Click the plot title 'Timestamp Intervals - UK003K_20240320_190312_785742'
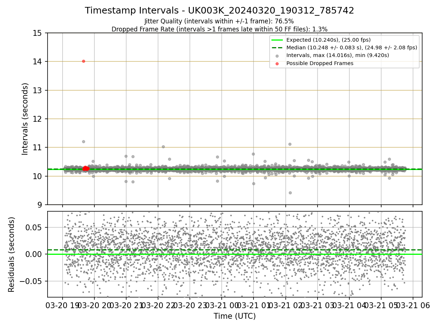The image size is (439, 329). (219, 11)
